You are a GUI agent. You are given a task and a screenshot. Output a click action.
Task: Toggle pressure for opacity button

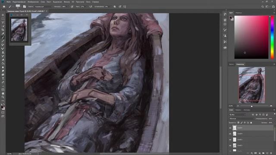(x=72, y=7)
